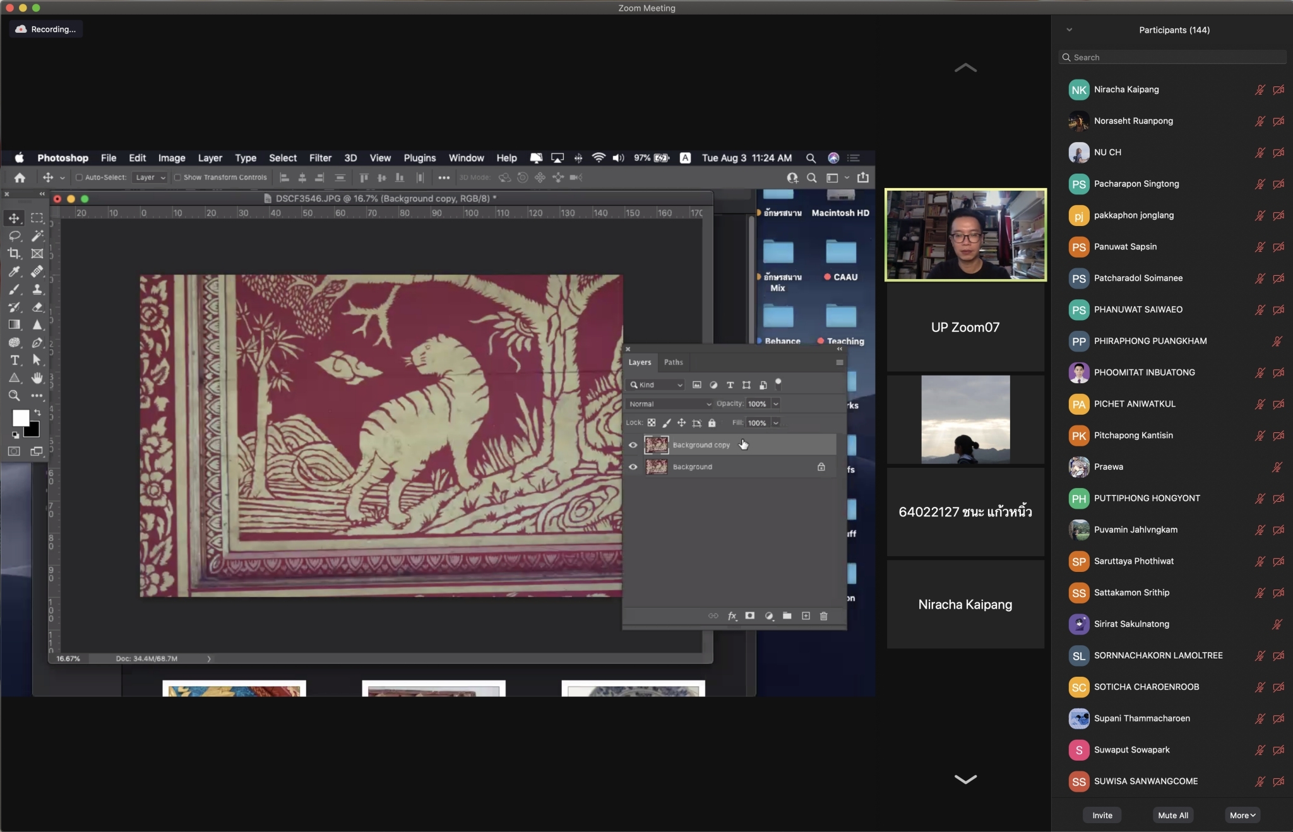Select the Sharpen tool triangle icon
The width and height of the screenshot is (1293, 832).
[37, 324]
